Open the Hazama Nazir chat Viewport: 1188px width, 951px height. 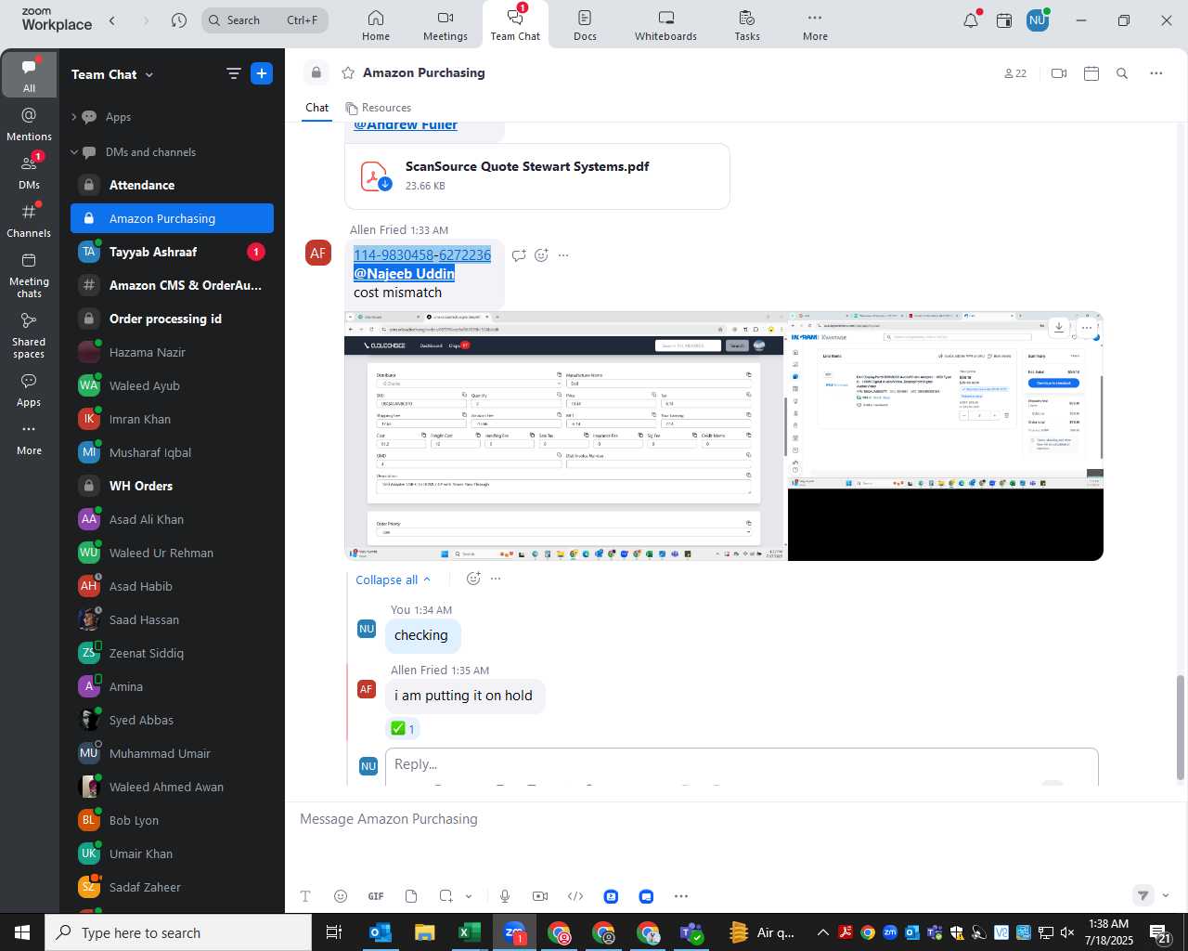(x=172, y=352)
